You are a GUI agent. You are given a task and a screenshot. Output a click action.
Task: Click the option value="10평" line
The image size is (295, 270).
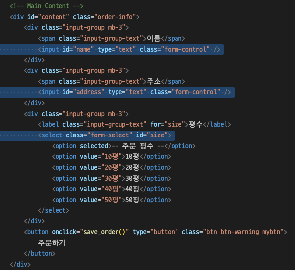click(112, 157)
